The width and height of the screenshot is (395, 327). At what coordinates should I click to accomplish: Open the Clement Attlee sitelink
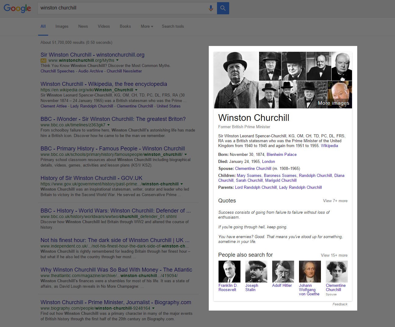click(54, 106)
